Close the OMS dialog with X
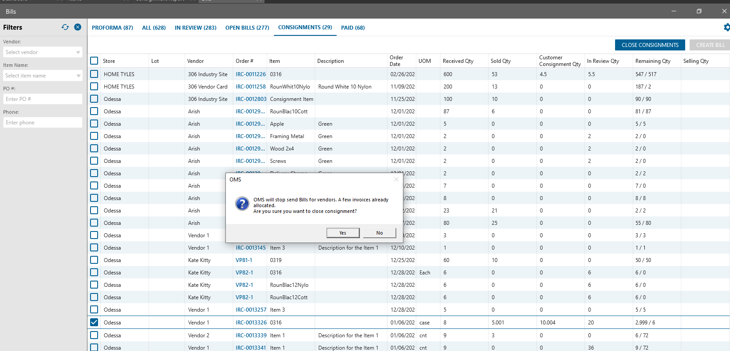 point(396,179)
